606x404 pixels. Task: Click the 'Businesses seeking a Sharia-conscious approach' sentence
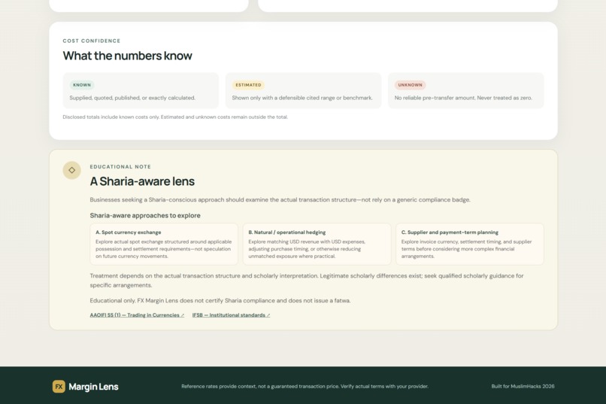[280, 200]
